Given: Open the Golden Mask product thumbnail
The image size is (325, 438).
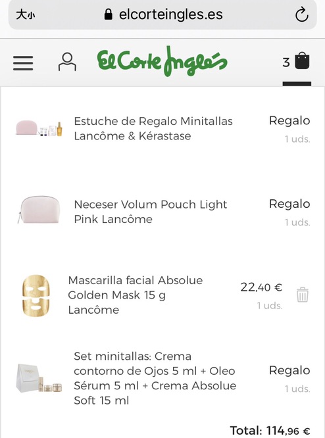Looking at the screenshot, I should click(x=36, y=295).
